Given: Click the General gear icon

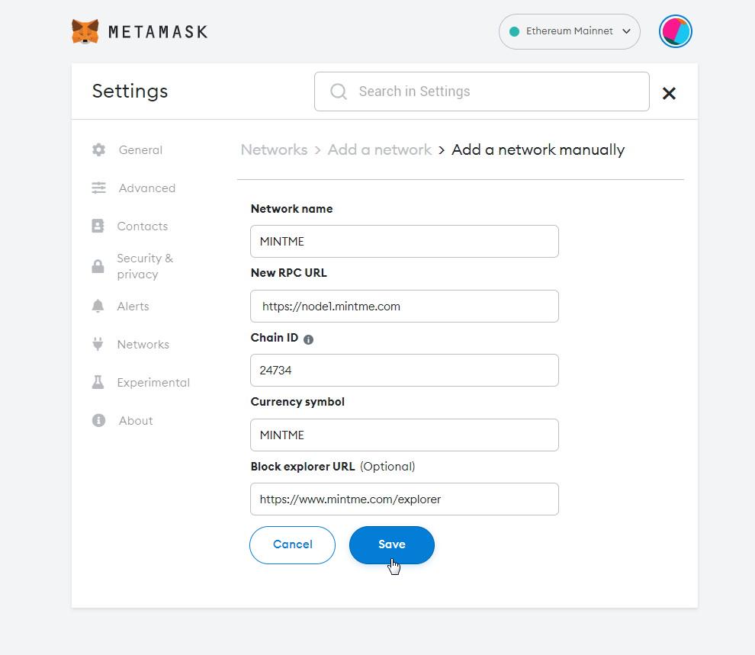Looking at the screenshot, I should click(98, 150).
